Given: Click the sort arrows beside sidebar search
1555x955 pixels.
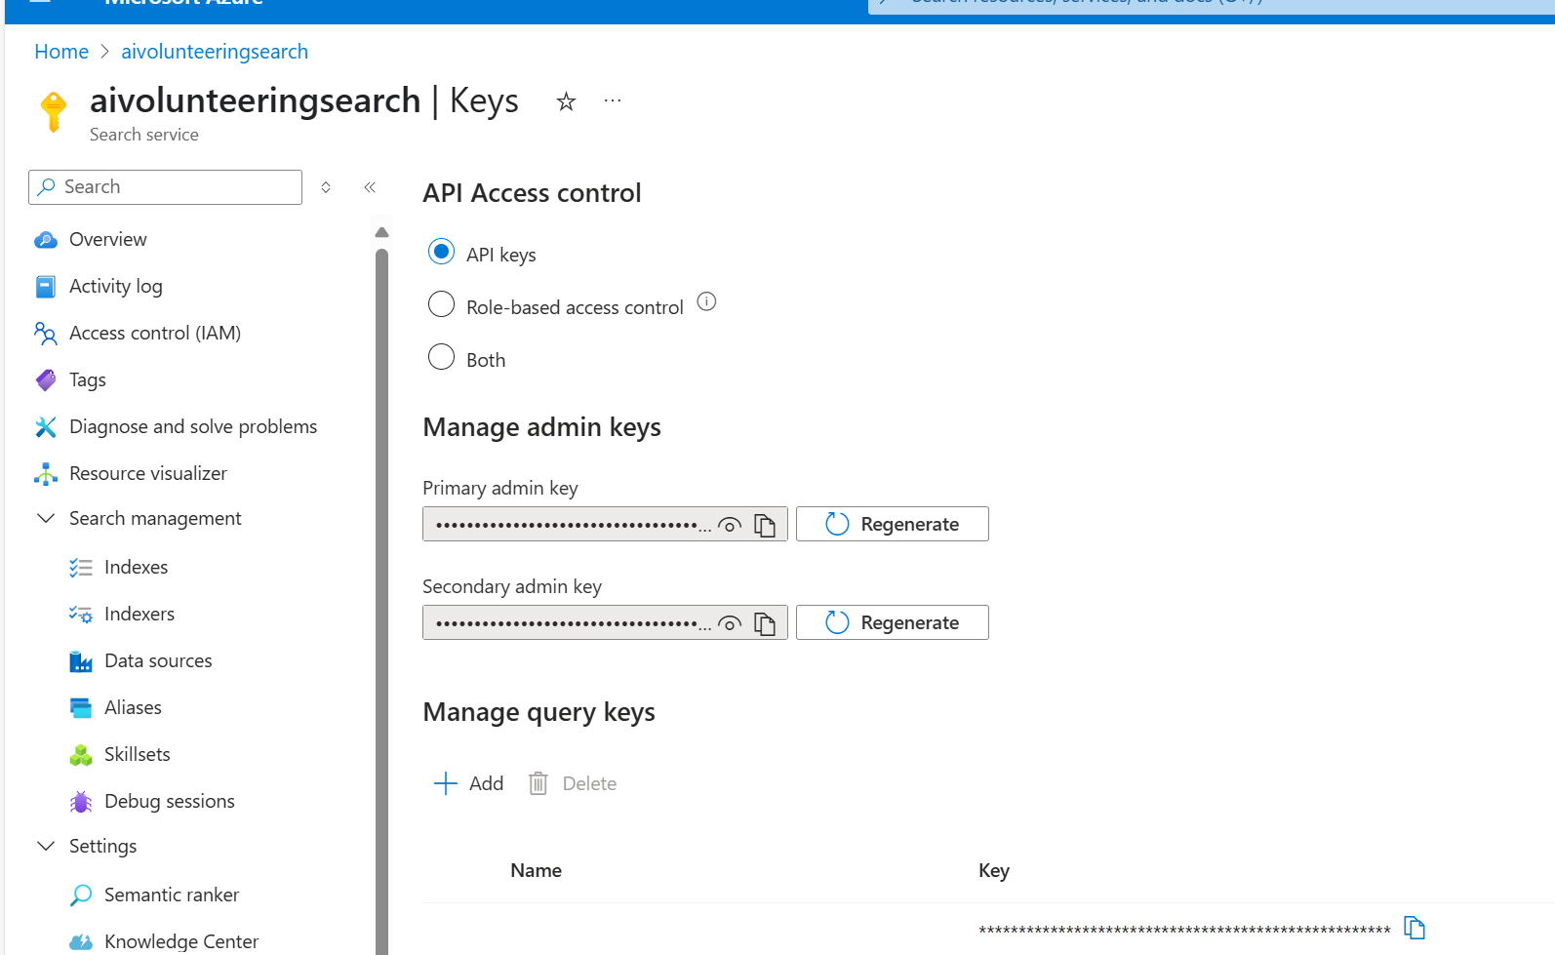Looking at the screenshot, I should tap(326, 187).
